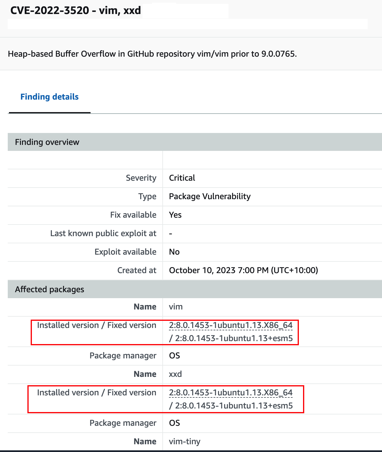Click the Last known public exploit at label
The width and height of the screenshot is (382, 452).
[x=103, y=233]
